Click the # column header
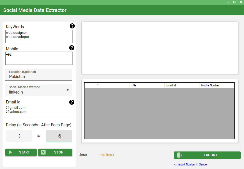 point(112,85)
